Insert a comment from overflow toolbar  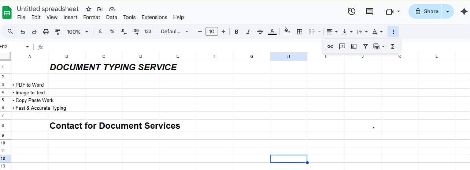(x=342, y=46)
